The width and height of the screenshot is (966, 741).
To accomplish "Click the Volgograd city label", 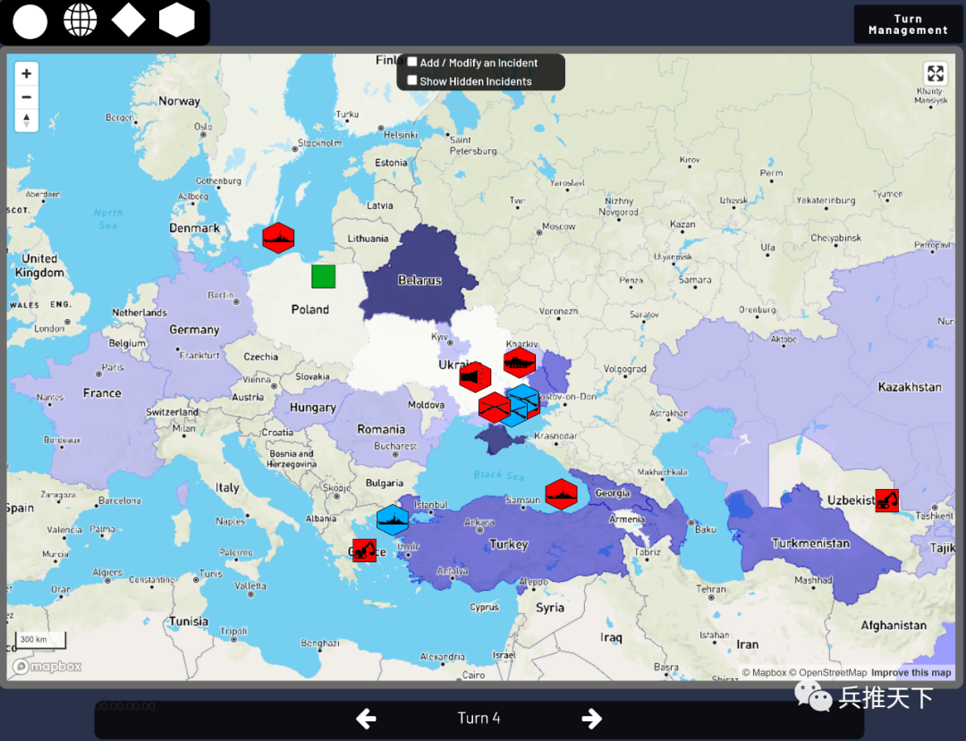I will [x=624, y=369].
